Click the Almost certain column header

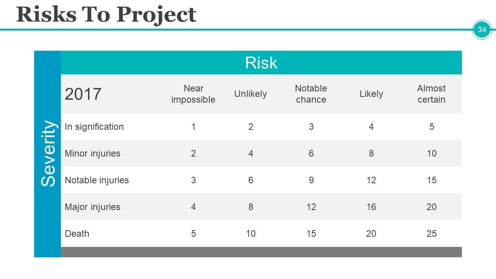pos(431,94)
